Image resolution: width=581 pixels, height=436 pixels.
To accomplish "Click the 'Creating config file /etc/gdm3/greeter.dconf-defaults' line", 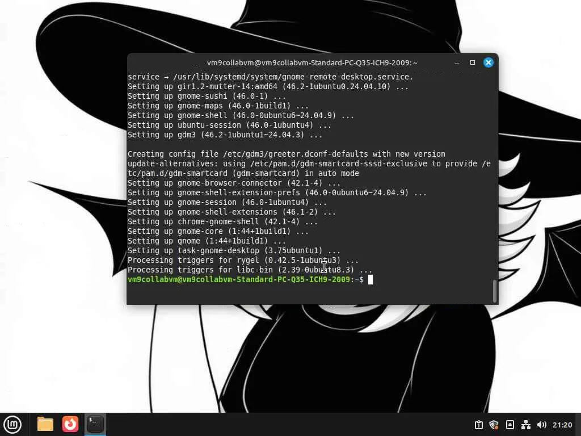I will 287,154.
